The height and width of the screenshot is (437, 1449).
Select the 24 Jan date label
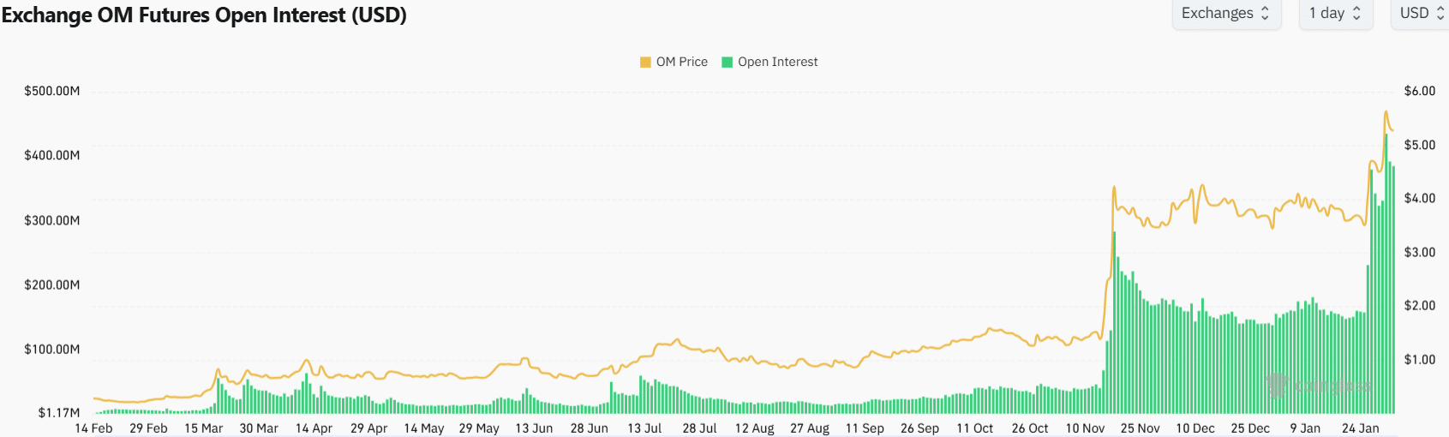pos(1361,428)
